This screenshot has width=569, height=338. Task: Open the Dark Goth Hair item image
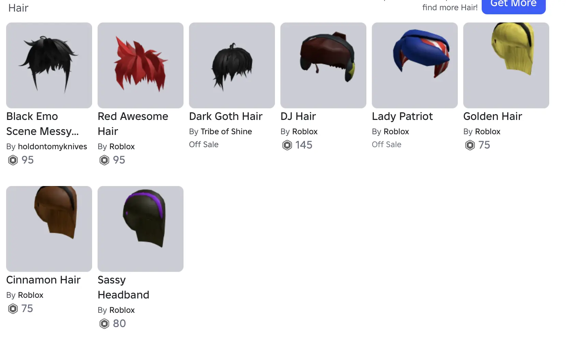point(232,65)
